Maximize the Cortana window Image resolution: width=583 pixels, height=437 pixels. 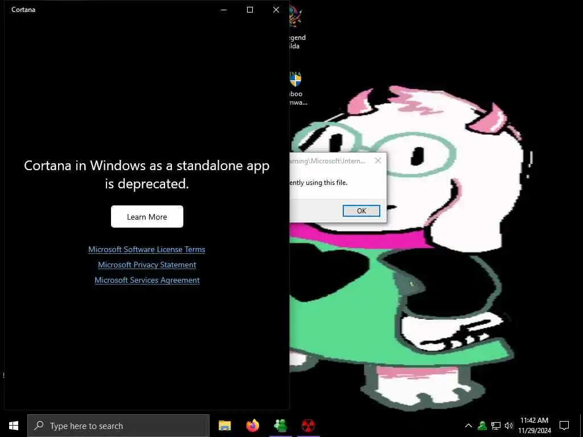250,10
